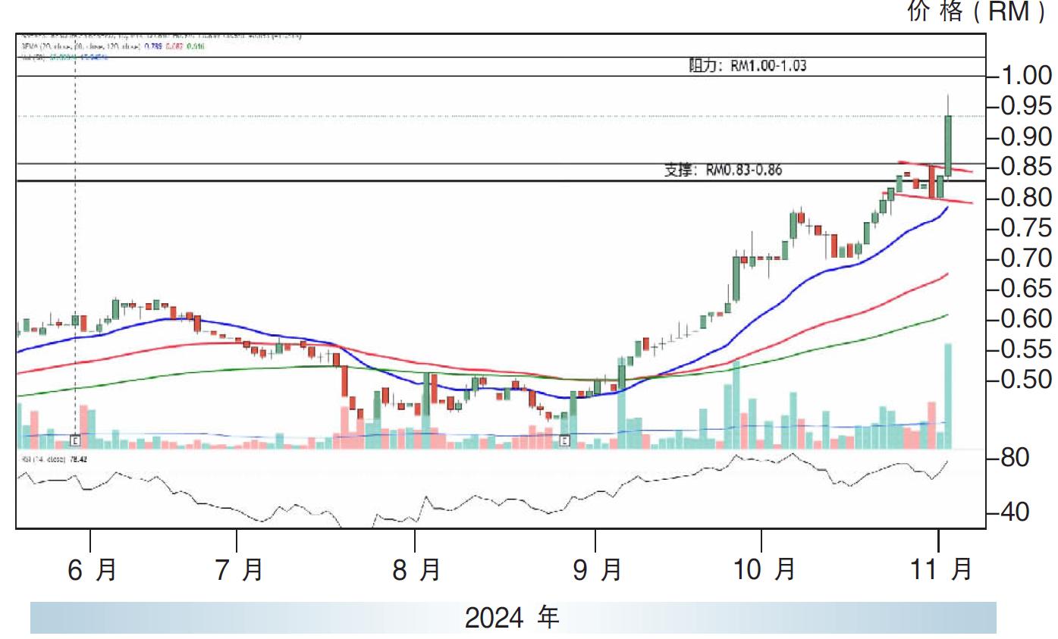Click the 0.85 price axis label
This screenshot has width=1058, height=639.
[1028, 167]
